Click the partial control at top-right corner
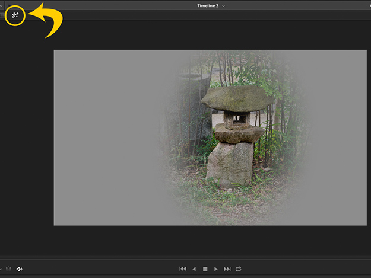This screenshot has height=278, width=371. (x=368, y=6)
